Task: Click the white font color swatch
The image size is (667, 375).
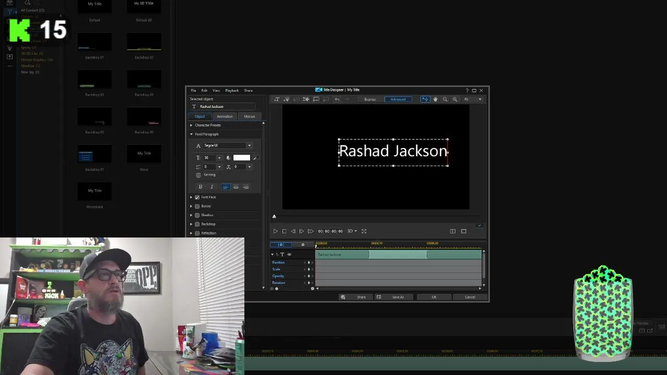Action: click(242, 158)
